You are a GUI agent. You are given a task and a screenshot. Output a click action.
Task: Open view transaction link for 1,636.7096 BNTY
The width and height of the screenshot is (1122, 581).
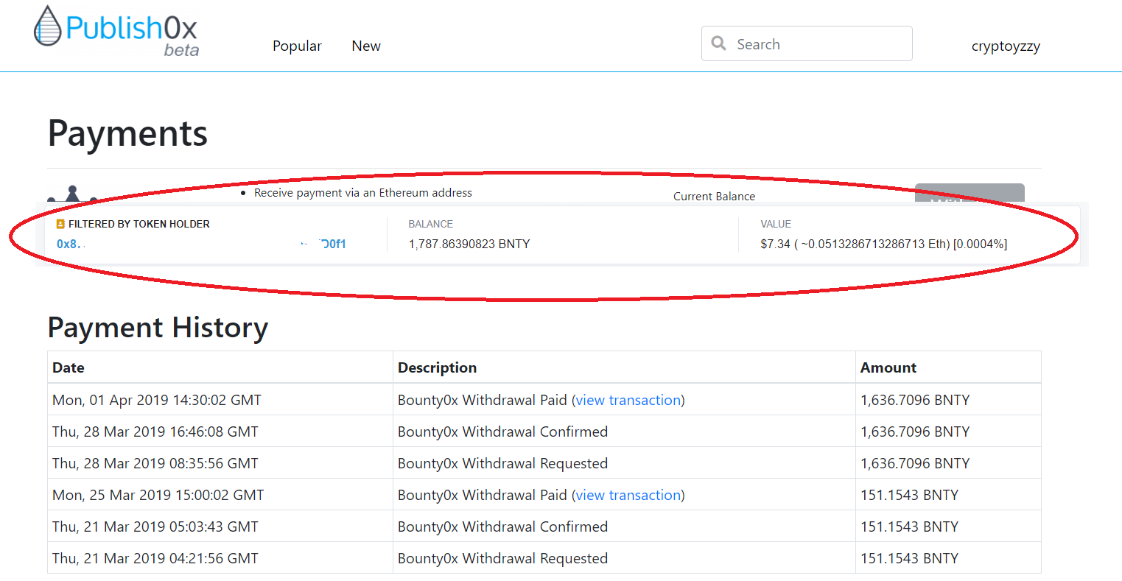[628, 400]
